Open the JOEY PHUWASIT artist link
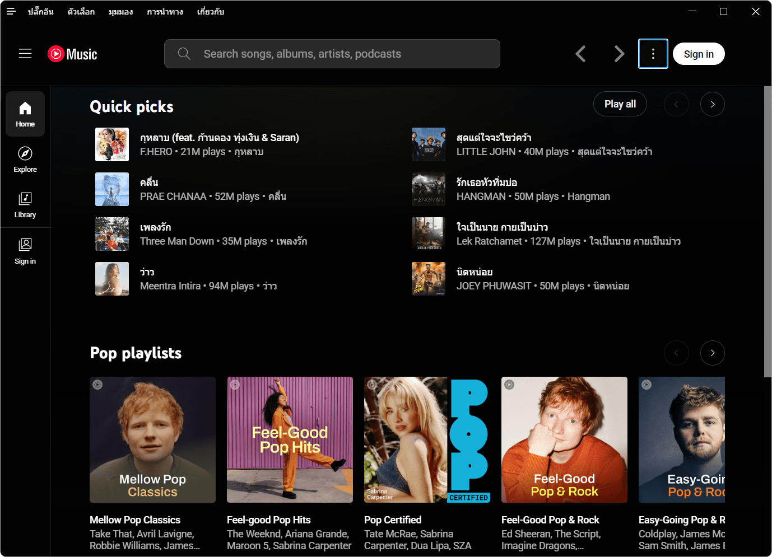The width and height of the screenshot is (772, 557). coord(494,286)
